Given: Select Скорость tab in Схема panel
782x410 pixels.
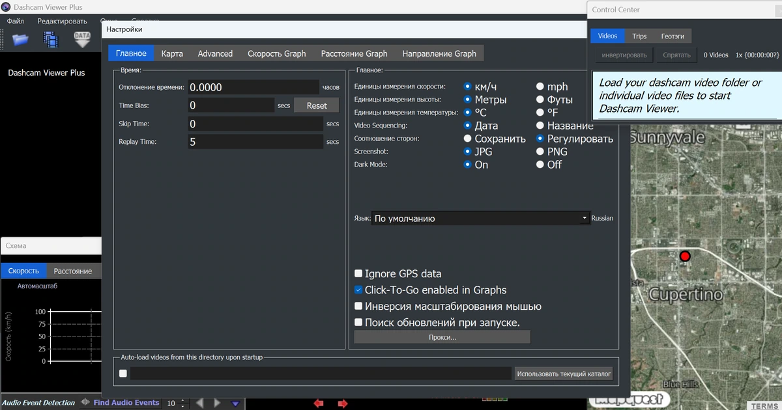Looking at the screenshot, I should click(23, 271).
